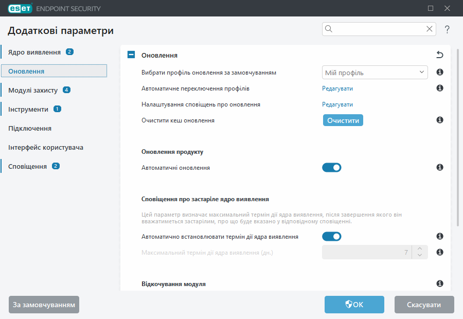Open the Мій профіль dropdown
The width and height of the screenshot is (463, 319).
tap(375, 72)
